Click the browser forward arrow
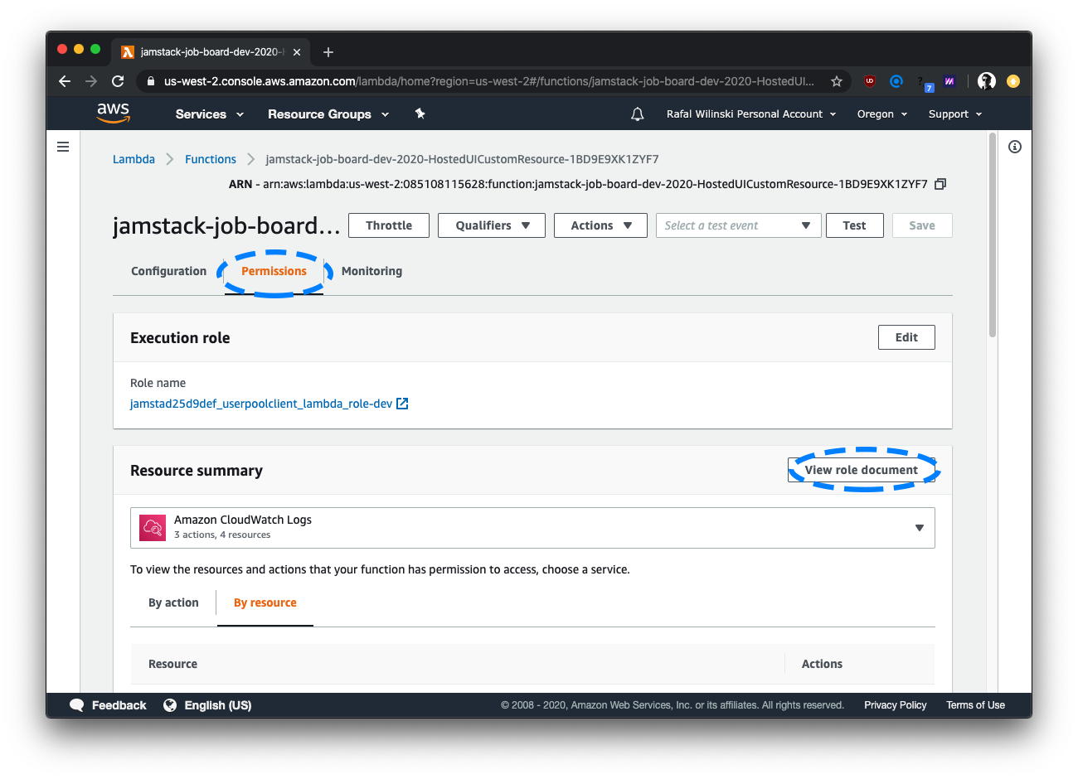This screenshot has height=779, width=1078. tap(91, 81)
